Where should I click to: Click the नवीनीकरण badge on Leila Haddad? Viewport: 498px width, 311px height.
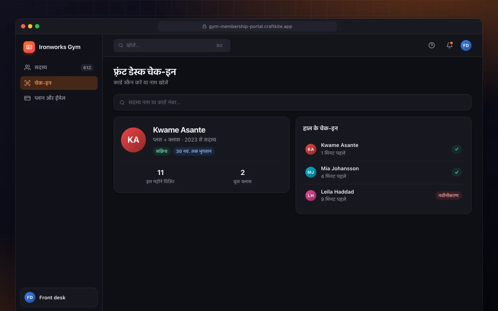[x=449, y=196]
